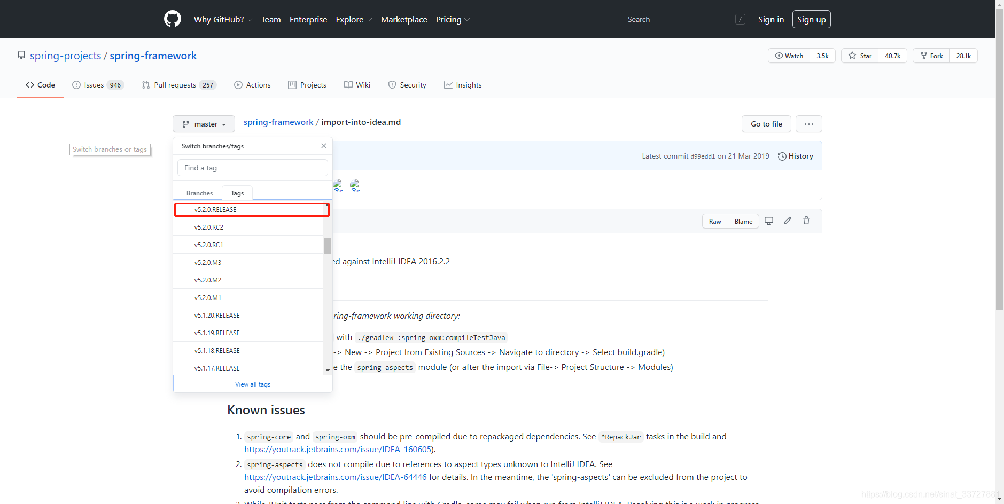
Task: Watch the repository
Action: click(789, 56)
